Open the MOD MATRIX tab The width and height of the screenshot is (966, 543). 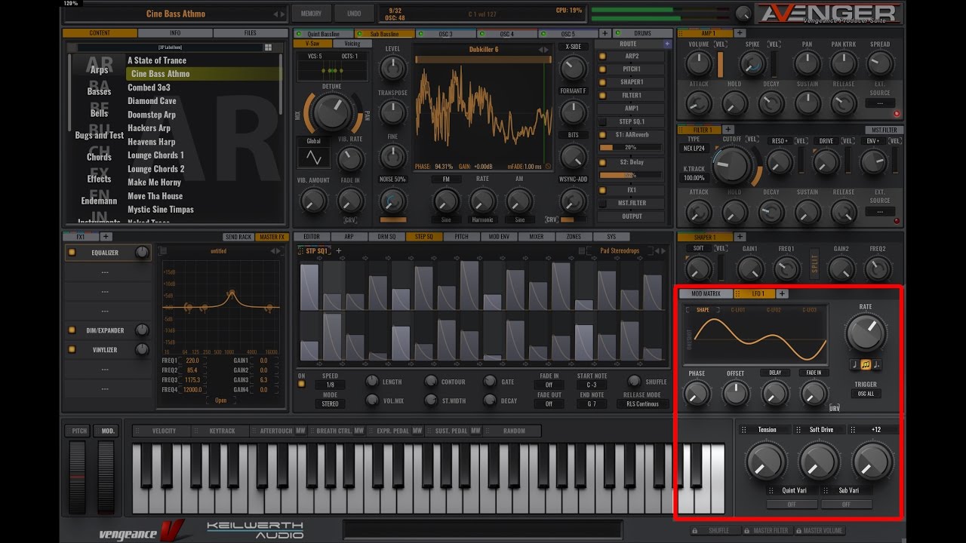(x=706, y=293)
